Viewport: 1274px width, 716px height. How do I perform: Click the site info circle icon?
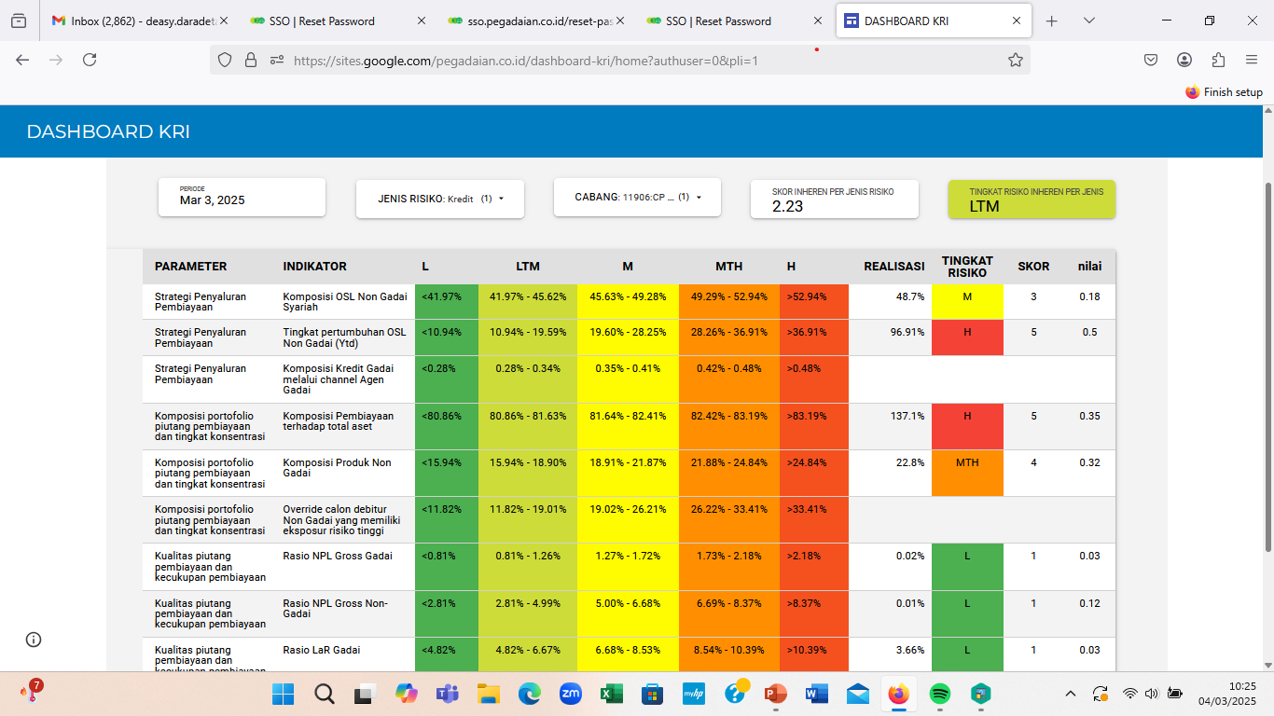[34, 640]
